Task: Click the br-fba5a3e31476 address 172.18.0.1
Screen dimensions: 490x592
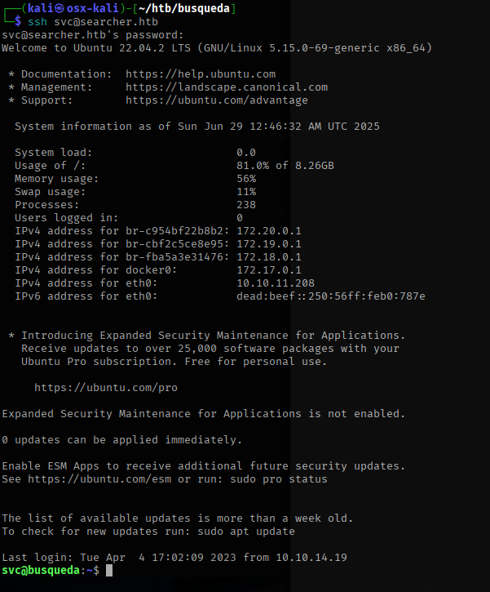Action: [x=269, y=257]
